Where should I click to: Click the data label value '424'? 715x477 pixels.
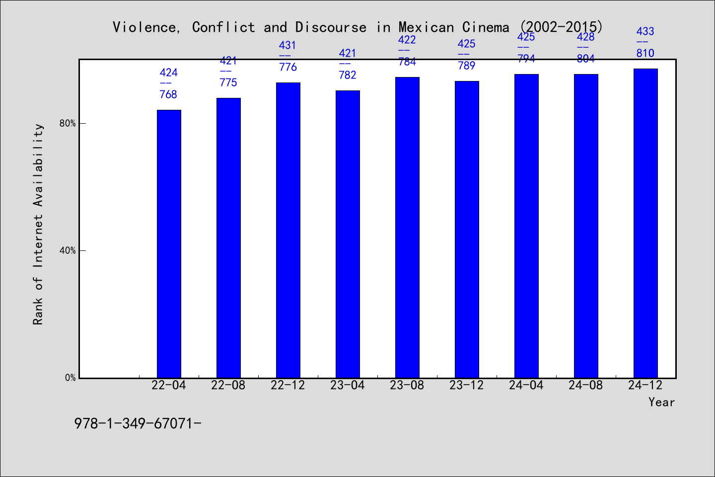(x=168, y=73)
